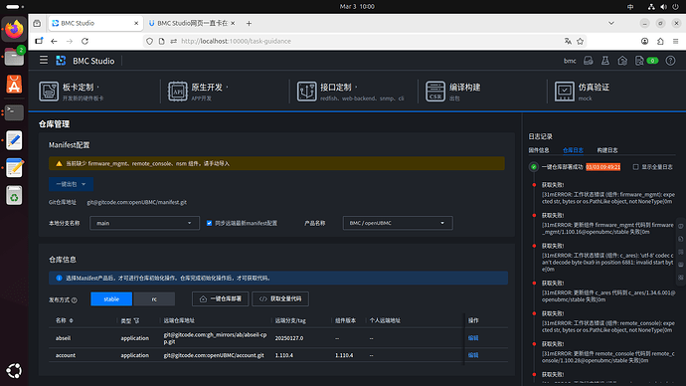
Task: Reload the page in Firefox
Action: 85,41
